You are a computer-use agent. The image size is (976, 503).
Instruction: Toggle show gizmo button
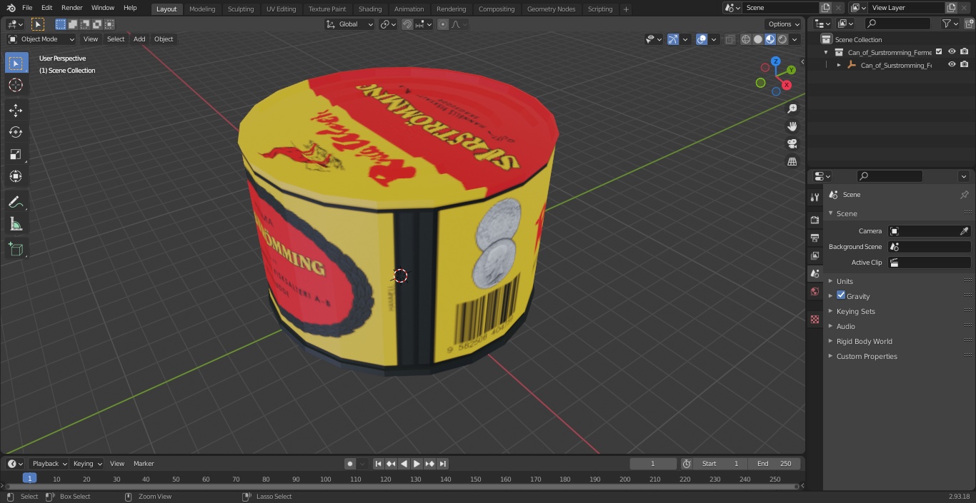[x=673, y=39]
